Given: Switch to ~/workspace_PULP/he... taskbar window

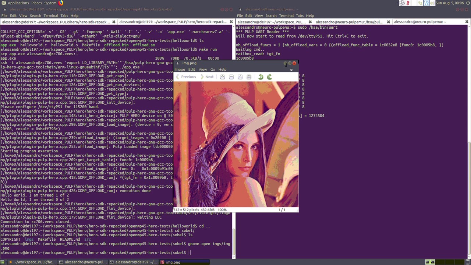Looking at the screenshot, I should coord(32,262).
